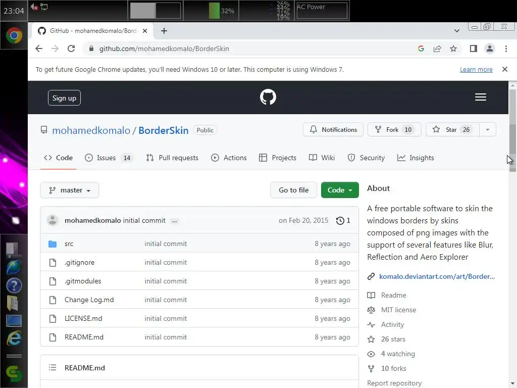517x388 pixels.
Task: Open the src folder
Action: [69, 244]
